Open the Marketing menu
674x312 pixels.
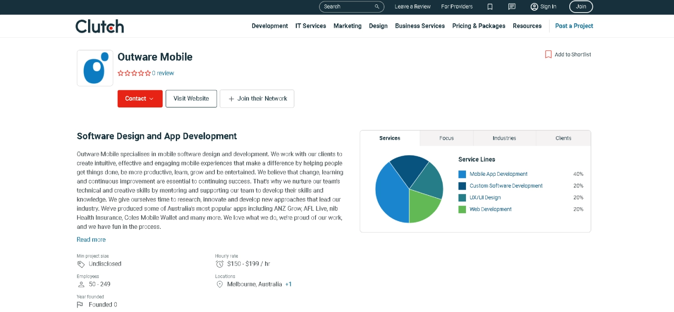(x=347, y=26)
